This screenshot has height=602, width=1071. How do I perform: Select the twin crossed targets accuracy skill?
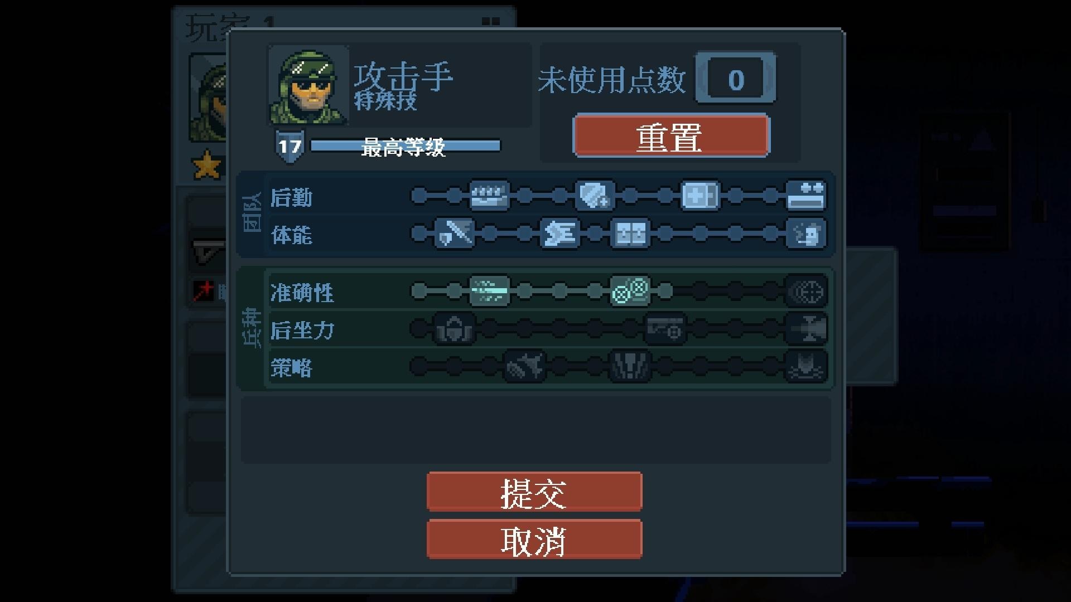(x=630, y=291)
